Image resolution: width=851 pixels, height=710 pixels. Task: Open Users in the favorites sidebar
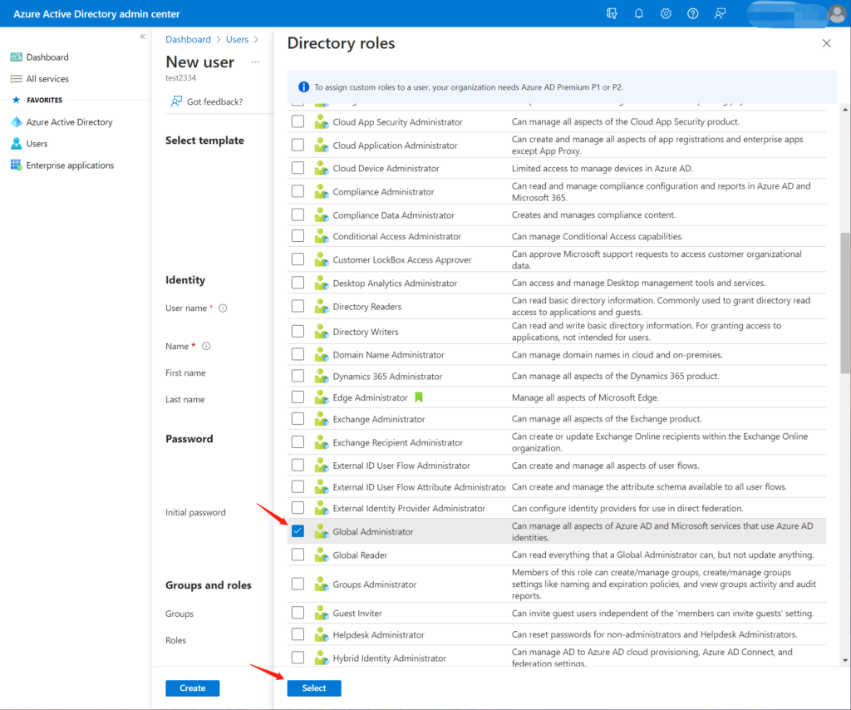point(37,144)
